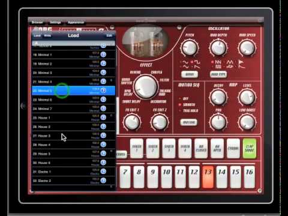Select the '23: Minimal 6' pattern row
Viewport: 288px width, 216px height.
73,100
